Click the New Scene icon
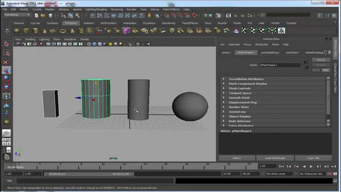341x192 pixels. tap(37, 15)
